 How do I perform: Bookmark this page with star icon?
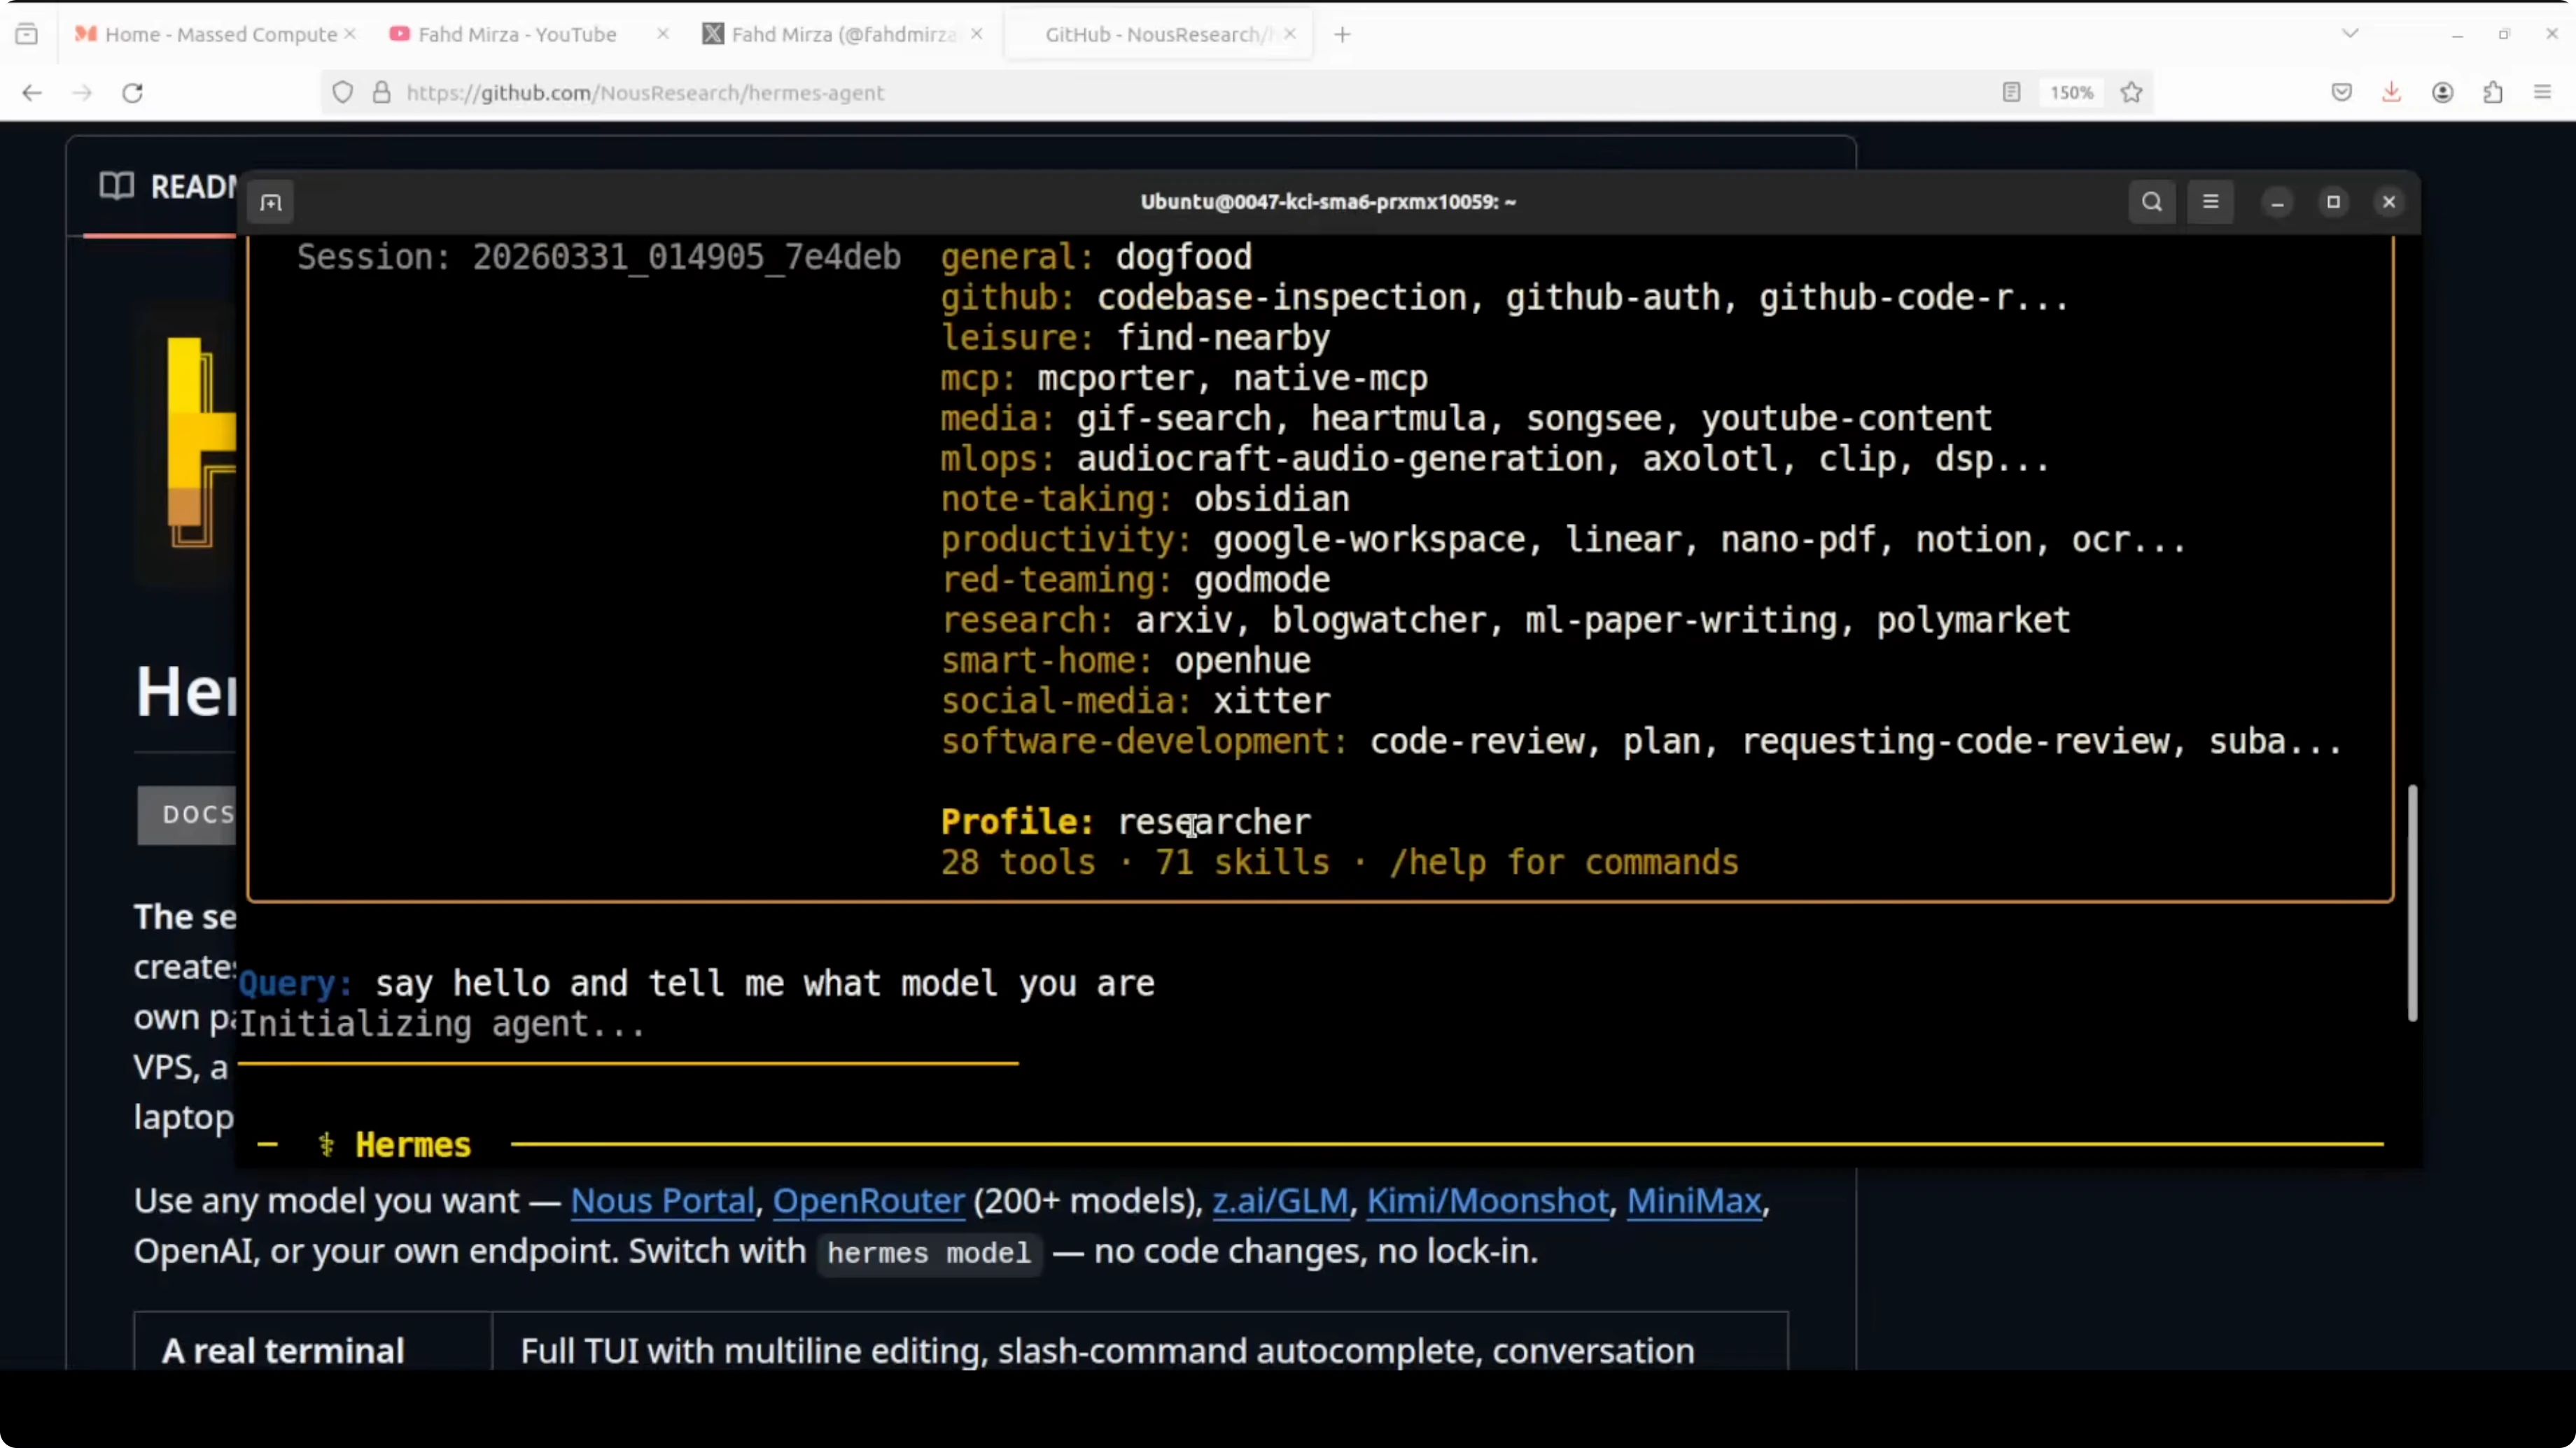pos(2131,93)
